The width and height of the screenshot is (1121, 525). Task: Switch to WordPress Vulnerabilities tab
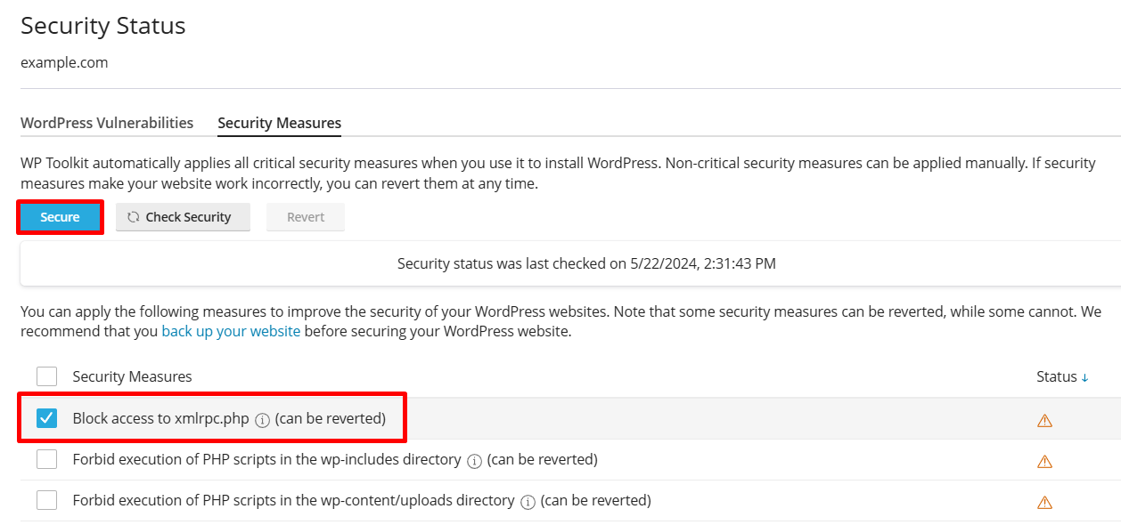point(107,123)
